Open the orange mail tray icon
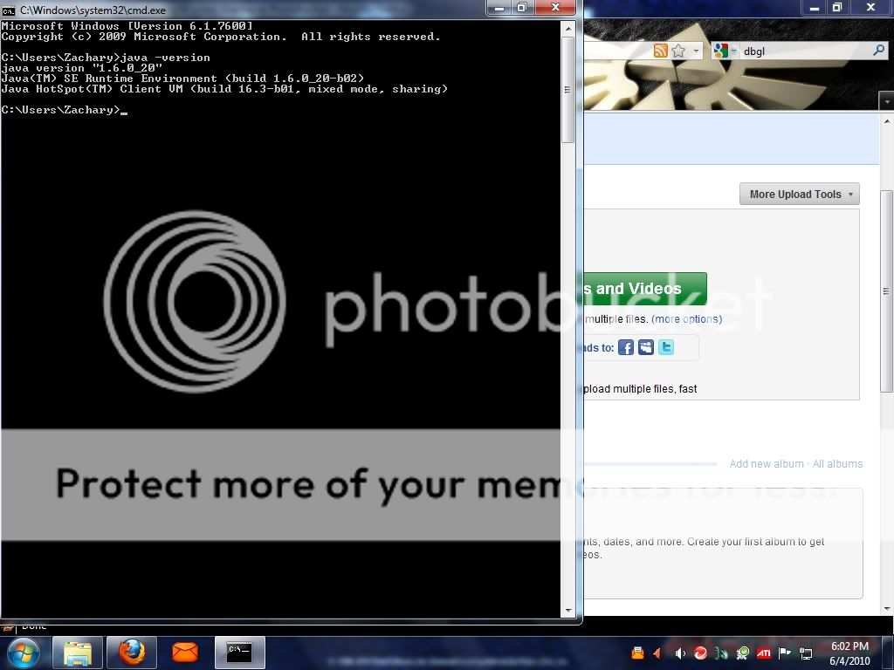Viewport: 894px width, 670px height. pos(637,653)
